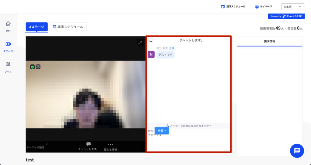Image resolution: width=311 pixels, height=165 pixels.
Task: Open マイページ in the top header
Action: 263,7
